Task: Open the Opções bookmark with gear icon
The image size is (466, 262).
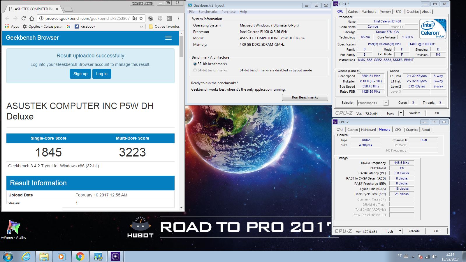Action: click(42, 27)
